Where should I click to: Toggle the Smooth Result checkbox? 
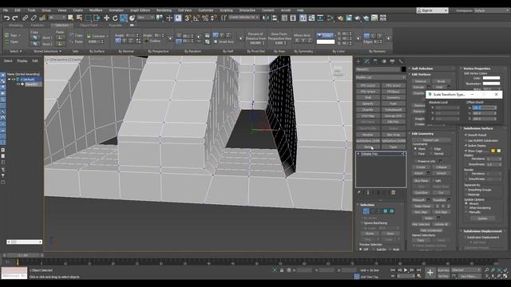(x=466, y=135)
